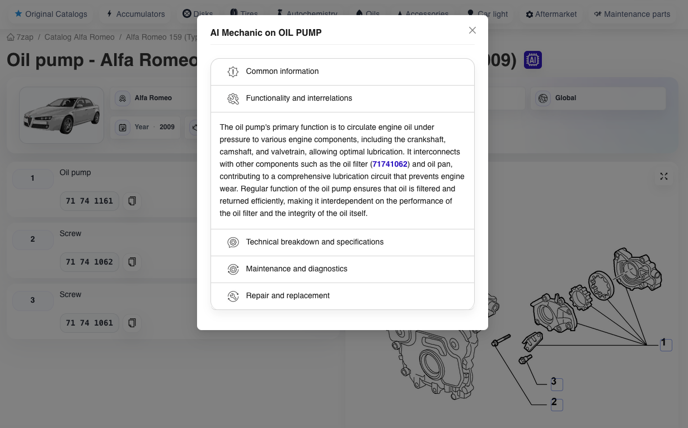Viewport: 688px width, 428px height.
Task: Open part number 71741062 link
Action: [x=390, y=164]
